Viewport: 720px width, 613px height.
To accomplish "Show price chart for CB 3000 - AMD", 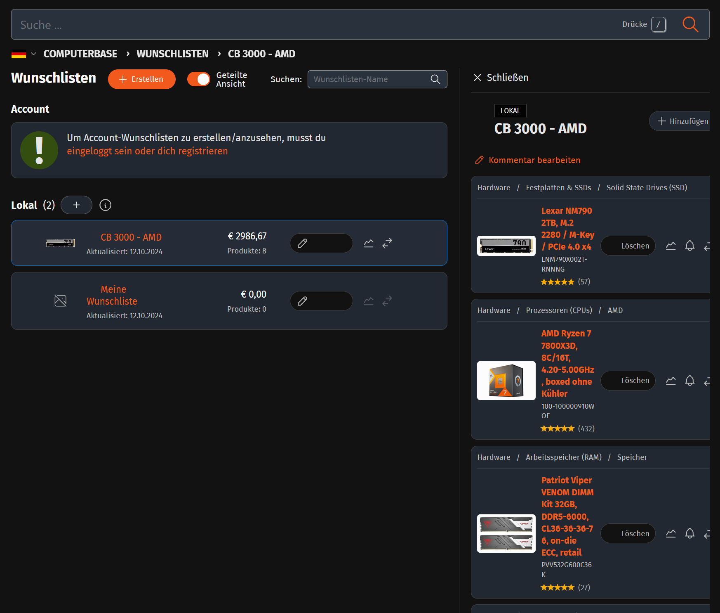I will coord(368,243).
